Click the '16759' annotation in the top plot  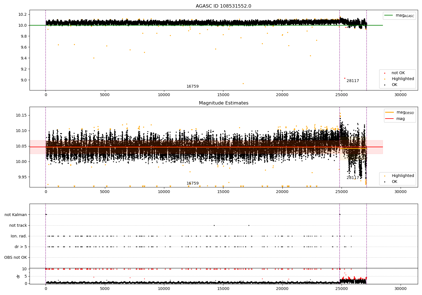(x=192, y=87)
